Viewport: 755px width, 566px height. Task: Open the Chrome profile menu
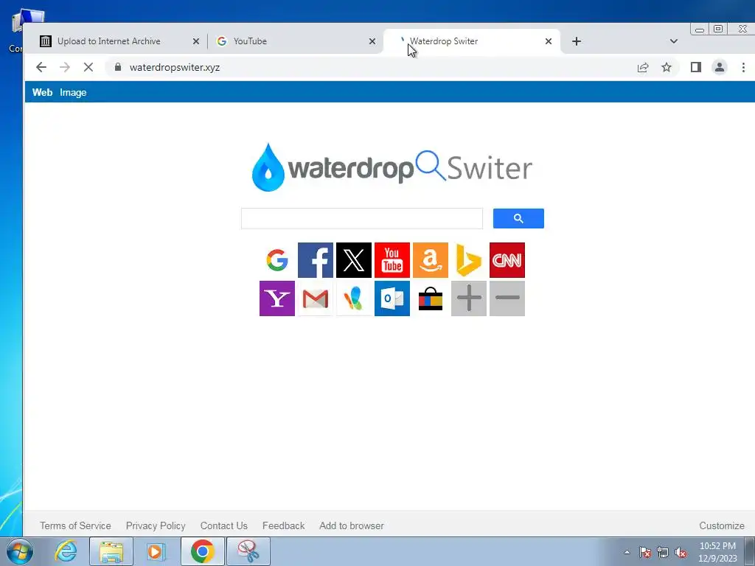(720, 67)
